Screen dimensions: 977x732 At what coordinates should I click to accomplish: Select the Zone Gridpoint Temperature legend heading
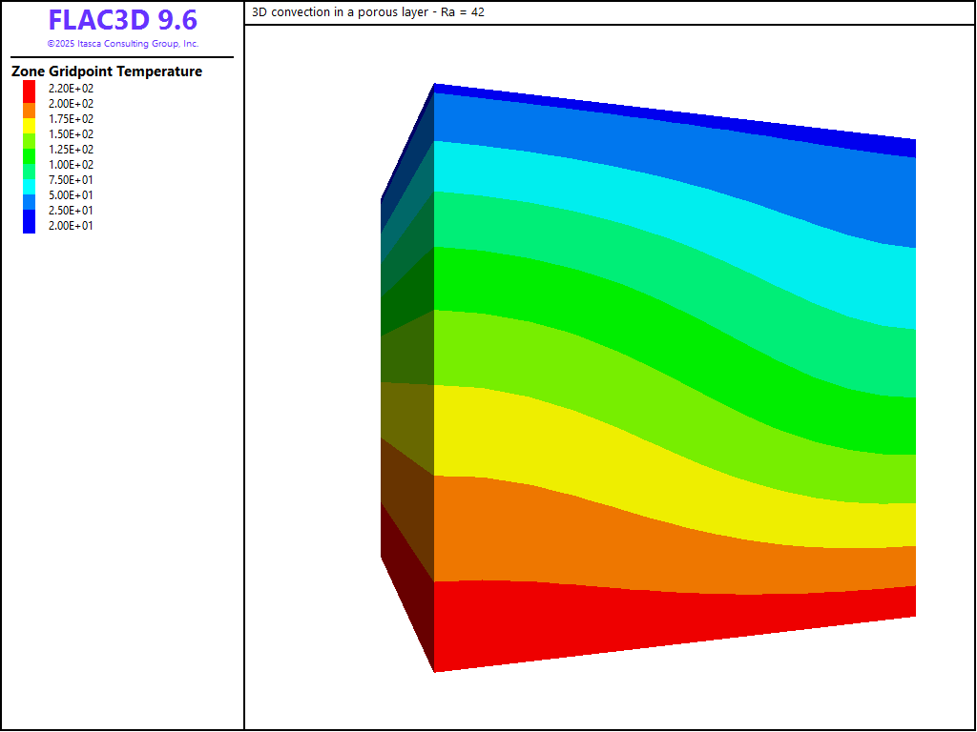coord(107,71)
